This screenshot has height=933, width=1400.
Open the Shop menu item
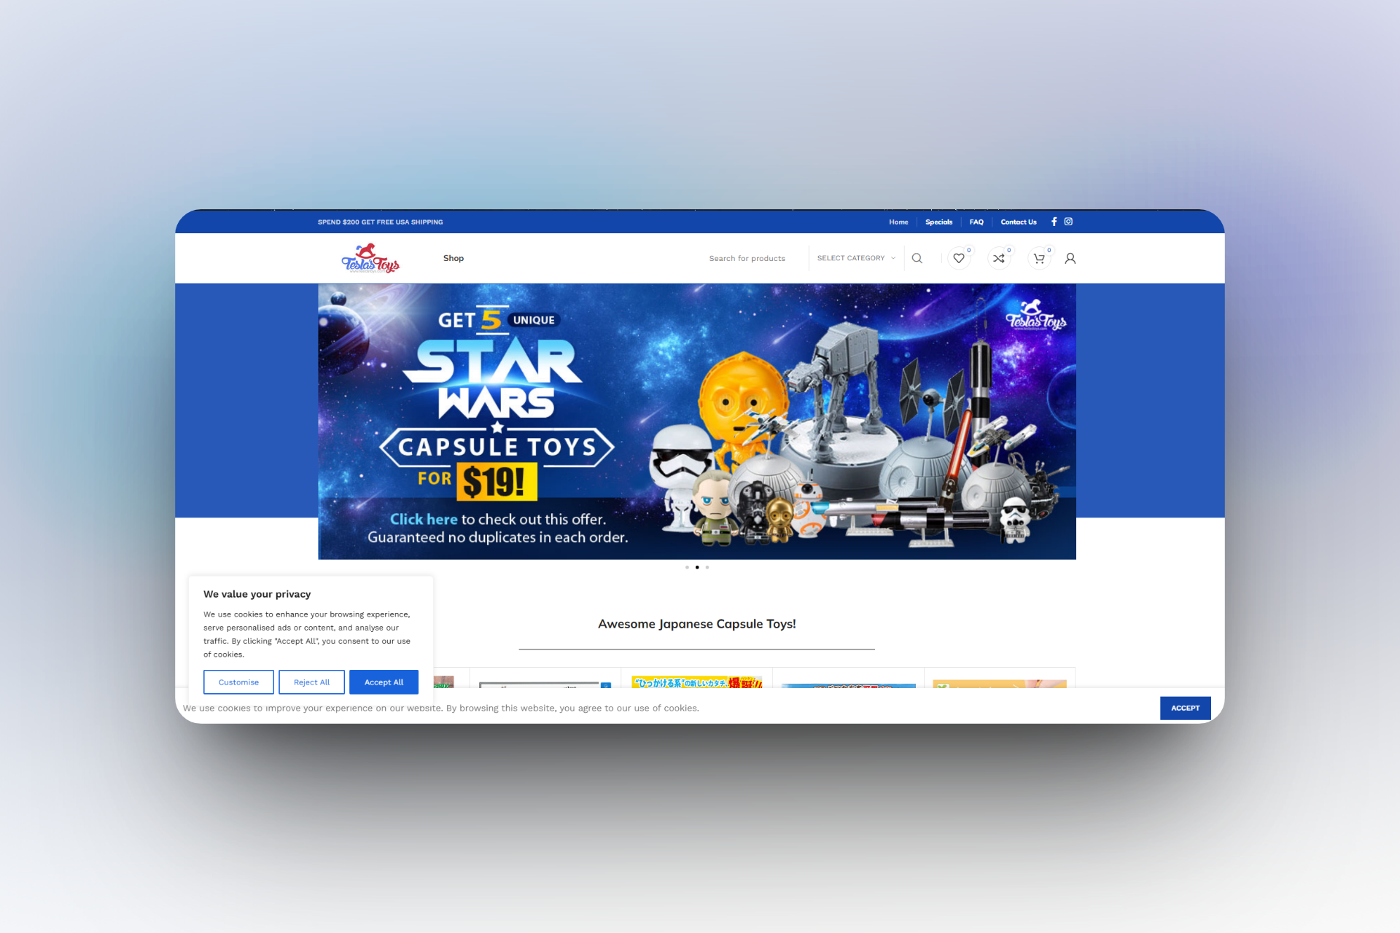pyautogui.click(x=454, y=258)
